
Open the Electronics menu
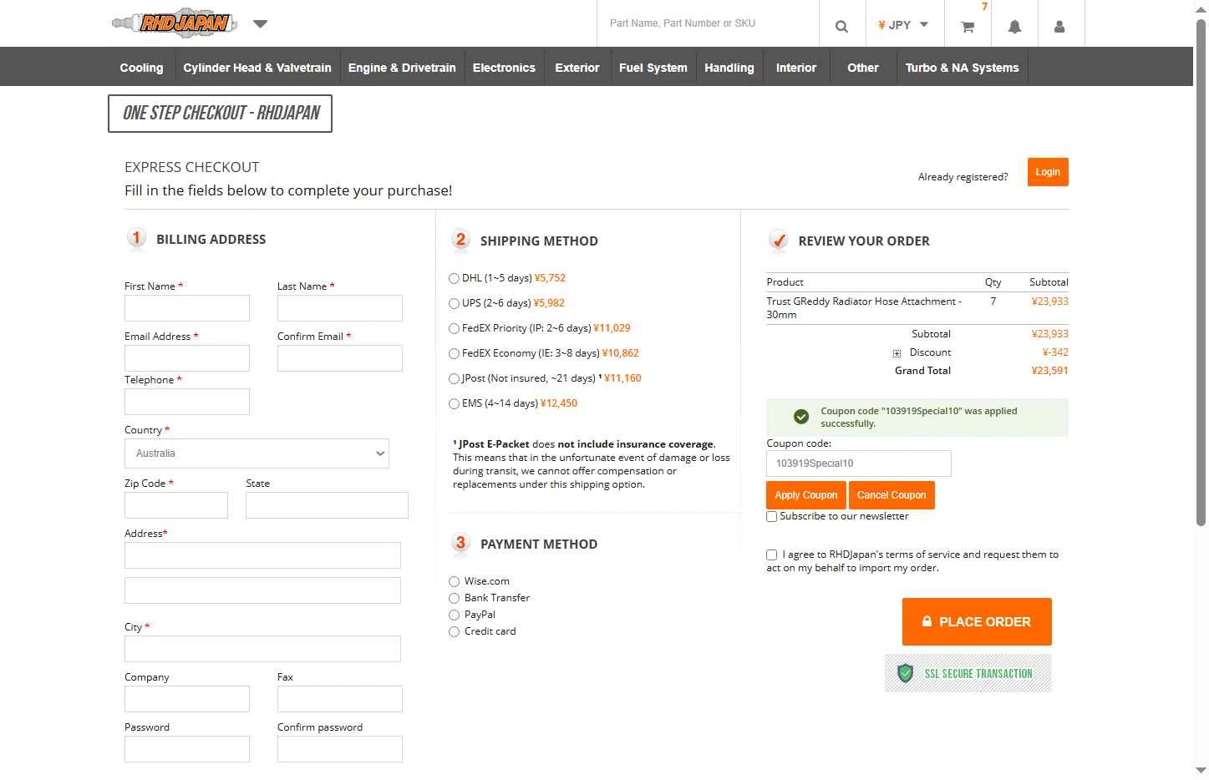pos(504,68)
